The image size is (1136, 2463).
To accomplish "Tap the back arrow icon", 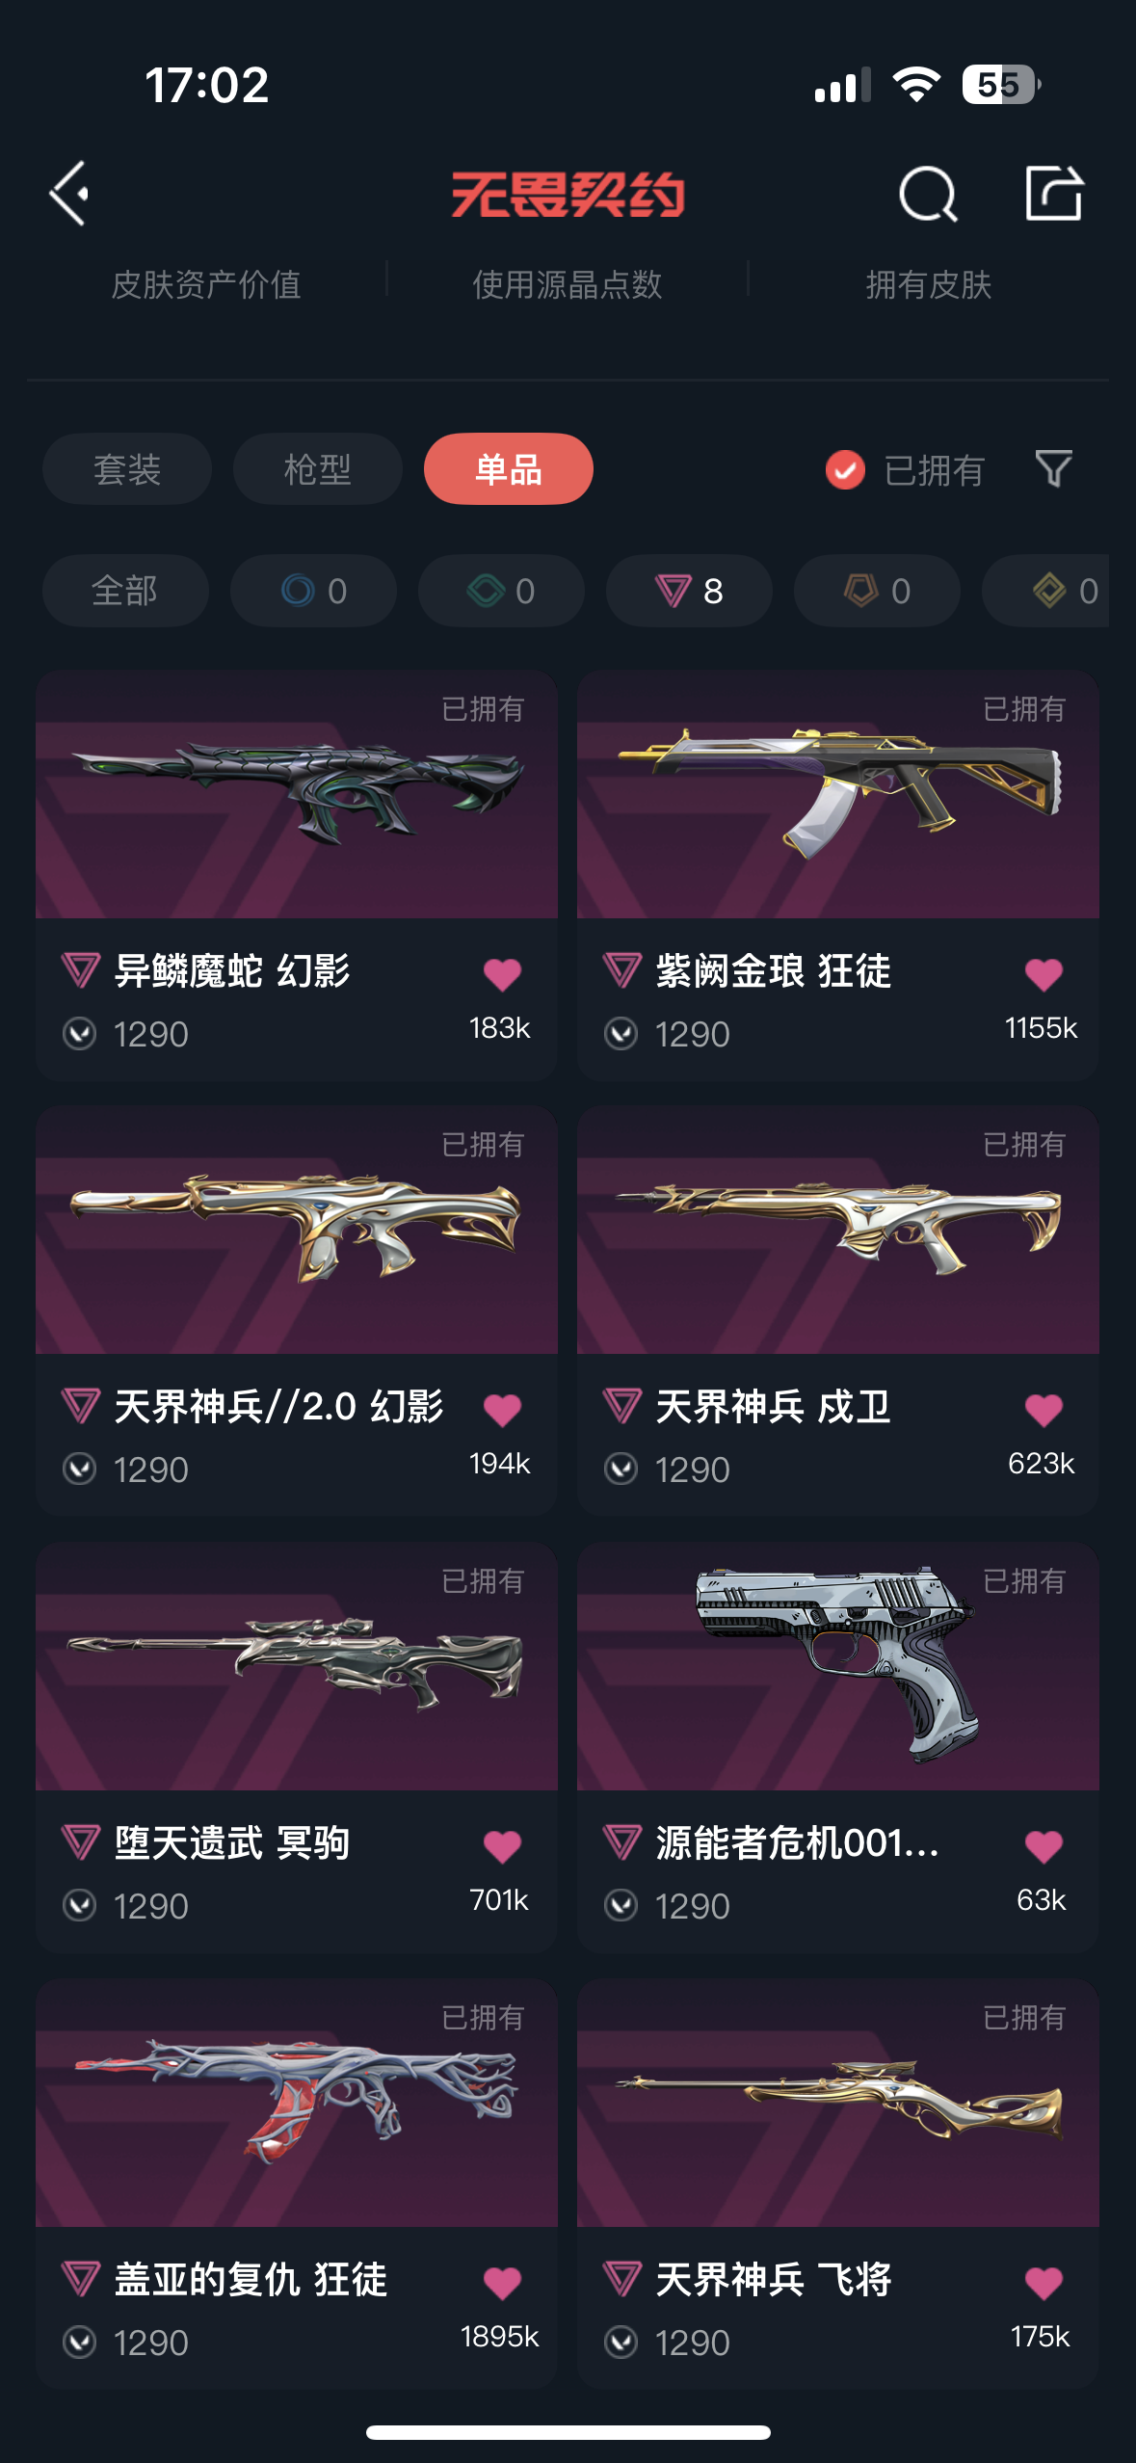I will [x=69, y=194].
